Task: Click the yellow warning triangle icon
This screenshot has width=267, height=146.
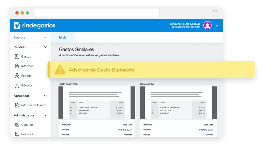Action: pyautogui.click(x=60, y=70)
